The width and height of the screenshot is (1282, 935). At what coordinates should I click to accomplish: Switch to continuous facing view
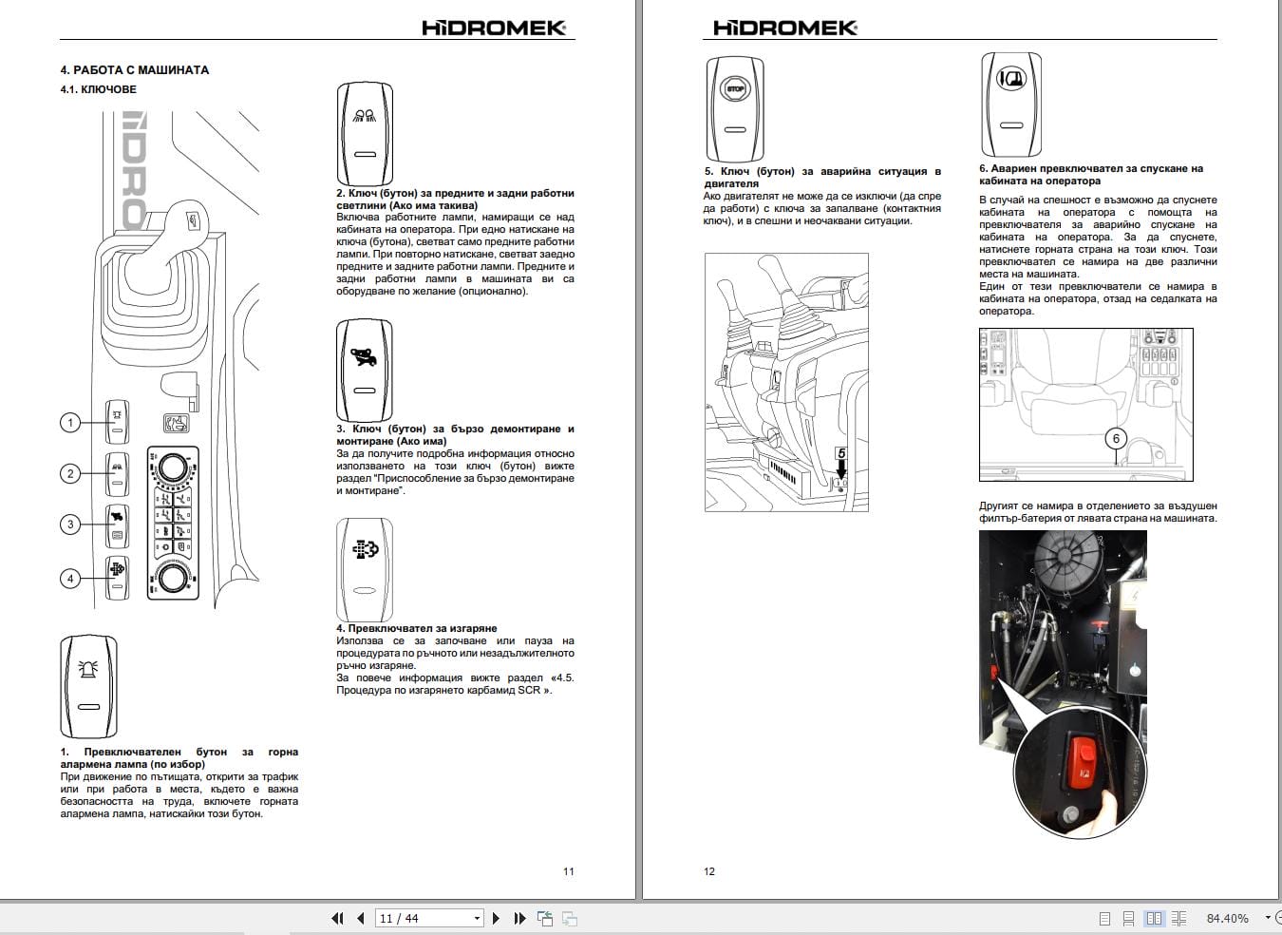pos(1179,919)
